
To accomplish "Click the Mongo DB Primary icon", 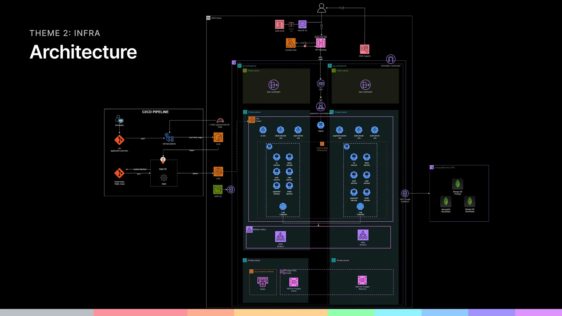I will click(x=457, y=184).
